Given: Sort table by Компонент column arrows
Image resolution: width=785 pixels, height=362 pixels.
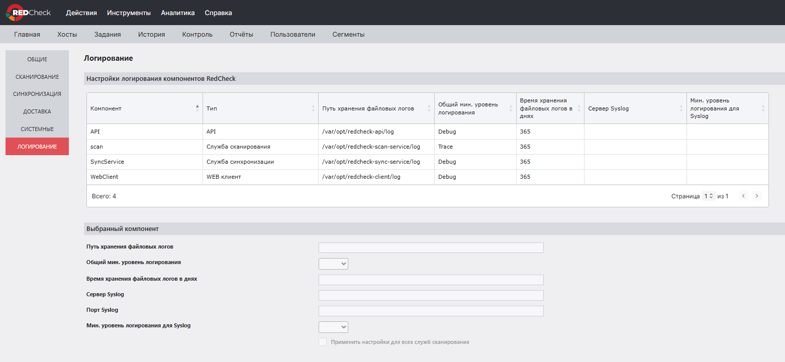Looking at the screenshot, I should tap(197, 108).
